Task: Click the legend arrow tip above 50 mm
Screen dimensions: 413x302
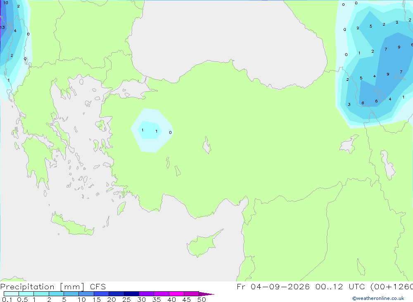Action: coord(206,294)
